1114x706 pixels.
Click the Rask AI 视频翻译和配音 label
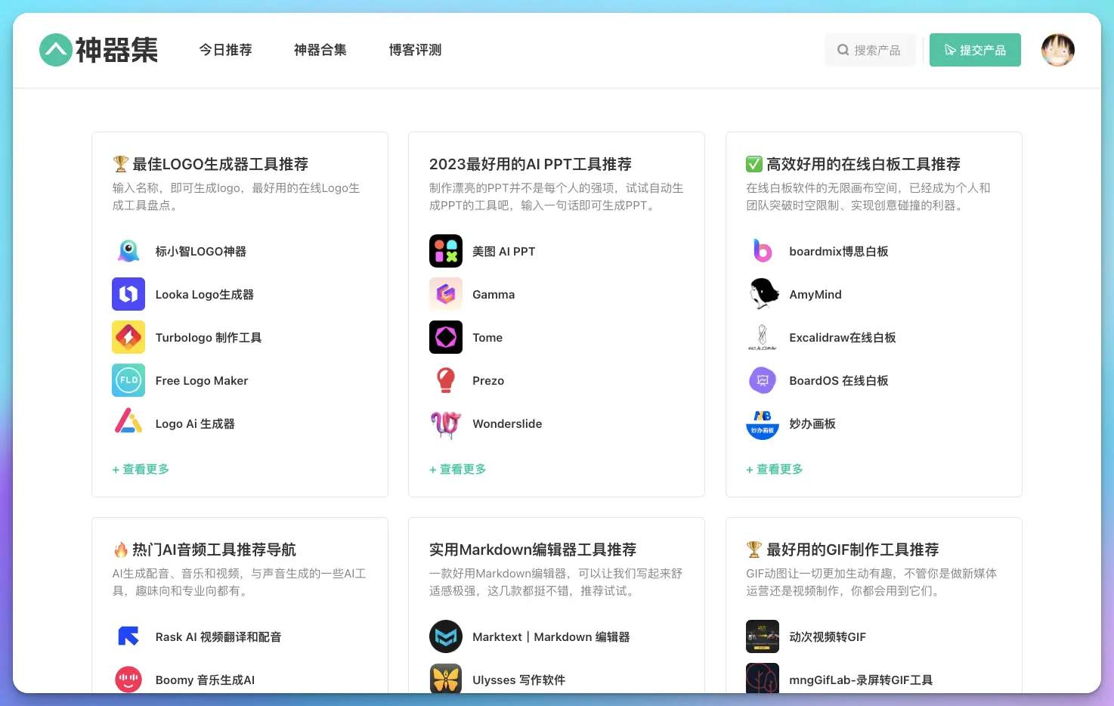(218, 636)
